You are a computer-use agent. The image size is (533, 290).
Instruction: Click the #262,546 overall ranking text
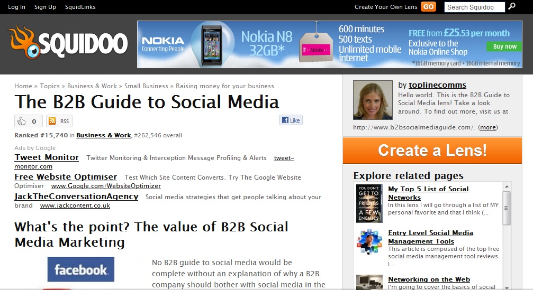pyautogui.click(x=158, y=135)
